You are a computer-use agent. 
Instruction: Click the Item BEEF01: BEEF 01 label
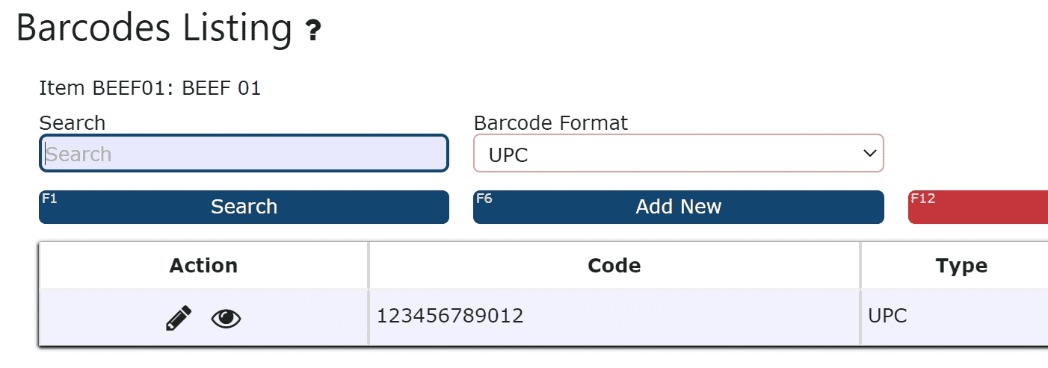(x=150, y=88)
